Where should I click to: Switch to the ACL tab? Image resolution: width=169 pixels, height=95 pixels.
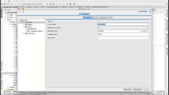111,18
